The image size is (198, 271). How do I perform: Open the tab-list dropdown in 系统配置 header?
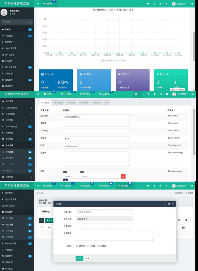point(137,94)
